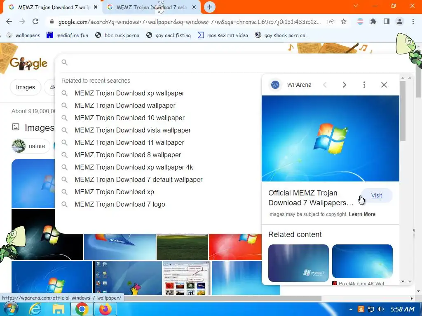Close the first MEMZ Trojan Download tab

(x=96, y=7)
